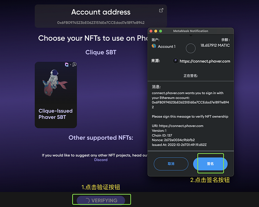Click the 签名 (Sign) button in MetaMask
This screenshot has width=259, height=207.
coord(210,164)
